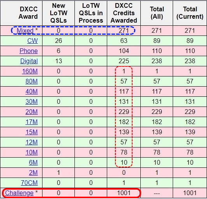
Task: Select Digital credits awarded value 225
Action: coord(124,61)
